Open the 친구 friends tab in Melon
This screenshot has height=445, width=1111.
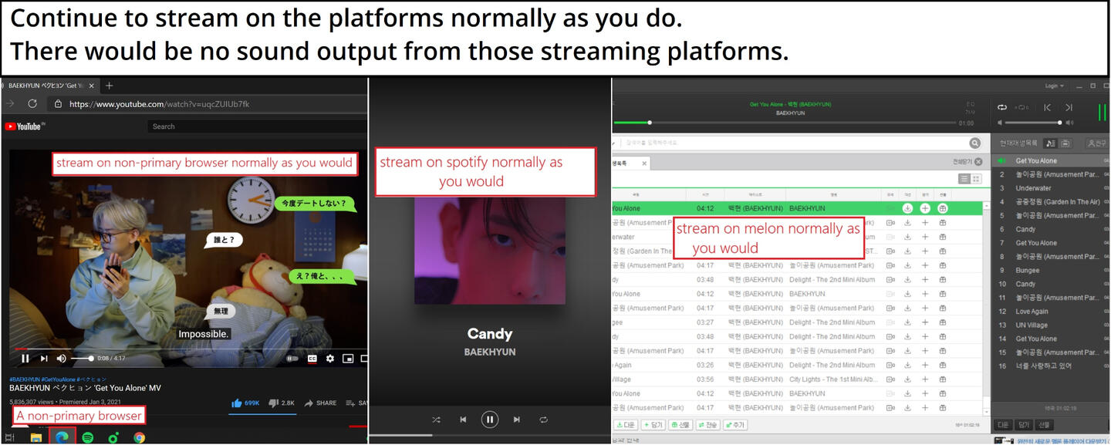pos(1096,143)
